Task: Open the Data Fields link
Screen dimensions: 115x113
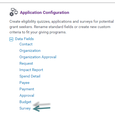Action: [x=24, y=39]
